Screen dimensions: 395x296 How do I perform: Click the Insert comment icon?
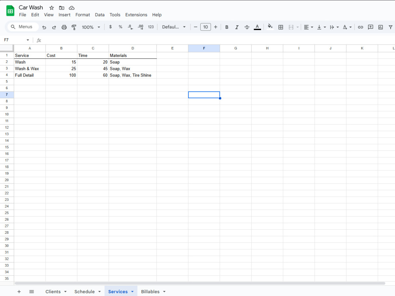[371, 27]
